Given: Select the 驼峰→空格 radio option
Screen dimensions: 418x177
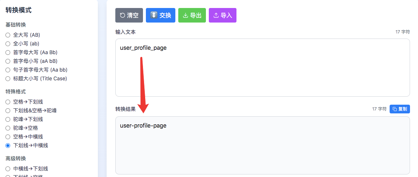Looking at the screenshot, I should [x=8, y=128].
